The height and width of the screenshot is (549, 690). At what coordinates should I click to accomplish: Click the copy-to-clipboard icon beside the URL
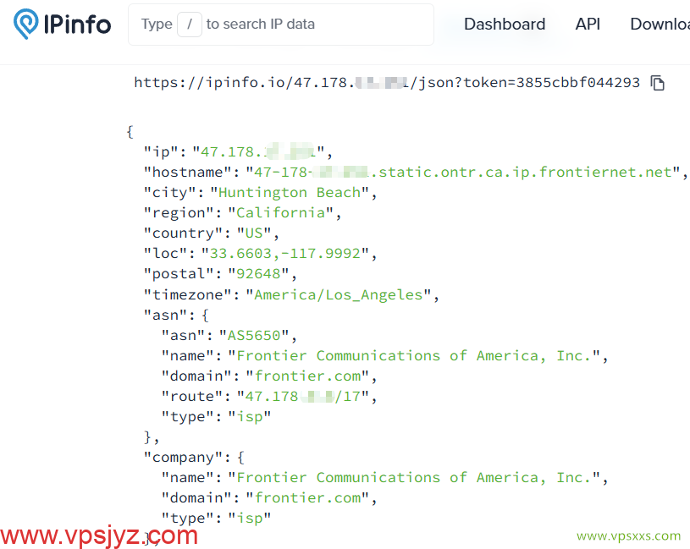coord(658,83)
